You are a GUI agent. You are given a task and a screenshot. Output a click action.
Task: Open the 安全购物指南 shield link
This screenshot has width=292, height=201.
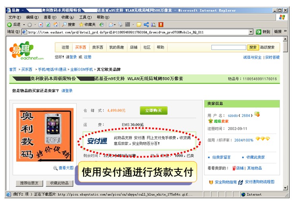click(x=223, y=182)
